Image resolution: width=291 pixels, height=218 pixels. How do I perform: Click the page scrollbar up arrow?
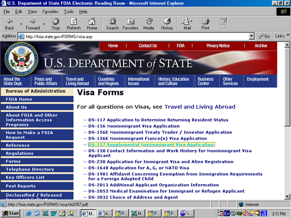tap(287, 45)
